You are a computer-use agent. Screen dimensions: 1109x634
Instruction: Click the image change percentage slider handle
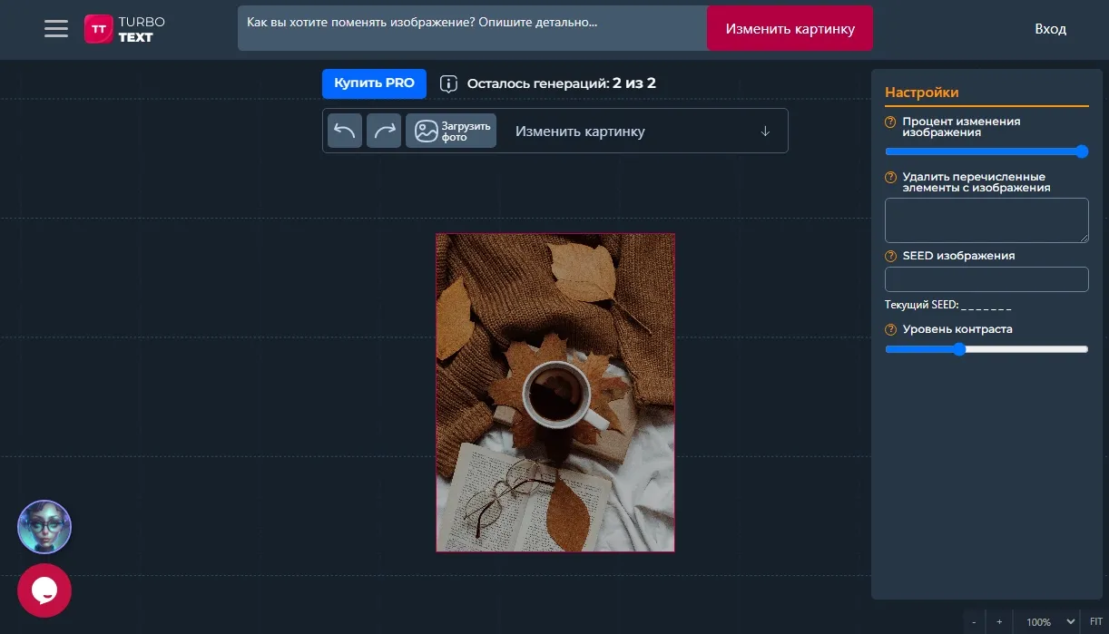pyautogui.click(x=1081, y=151)
